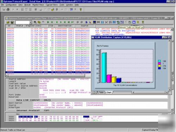Open the Module menu
The width and height of the screenshot is (176, 132).
pos(27,5)
